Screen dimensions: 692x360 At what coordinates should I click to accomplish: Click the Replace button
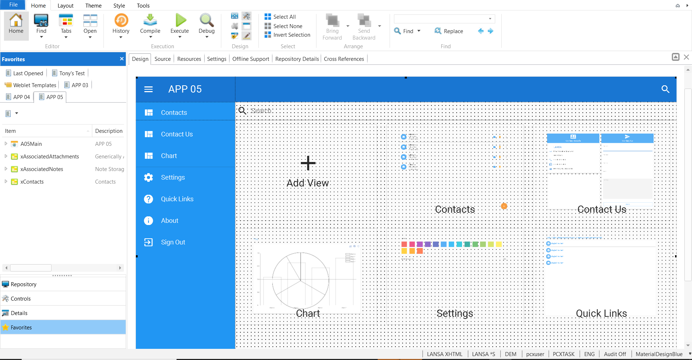tap(449, 31)
